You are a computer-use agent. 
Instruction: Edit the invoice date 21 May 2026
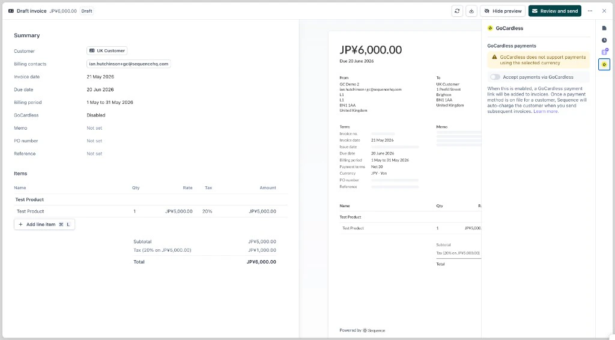click(x=100, y=77)
